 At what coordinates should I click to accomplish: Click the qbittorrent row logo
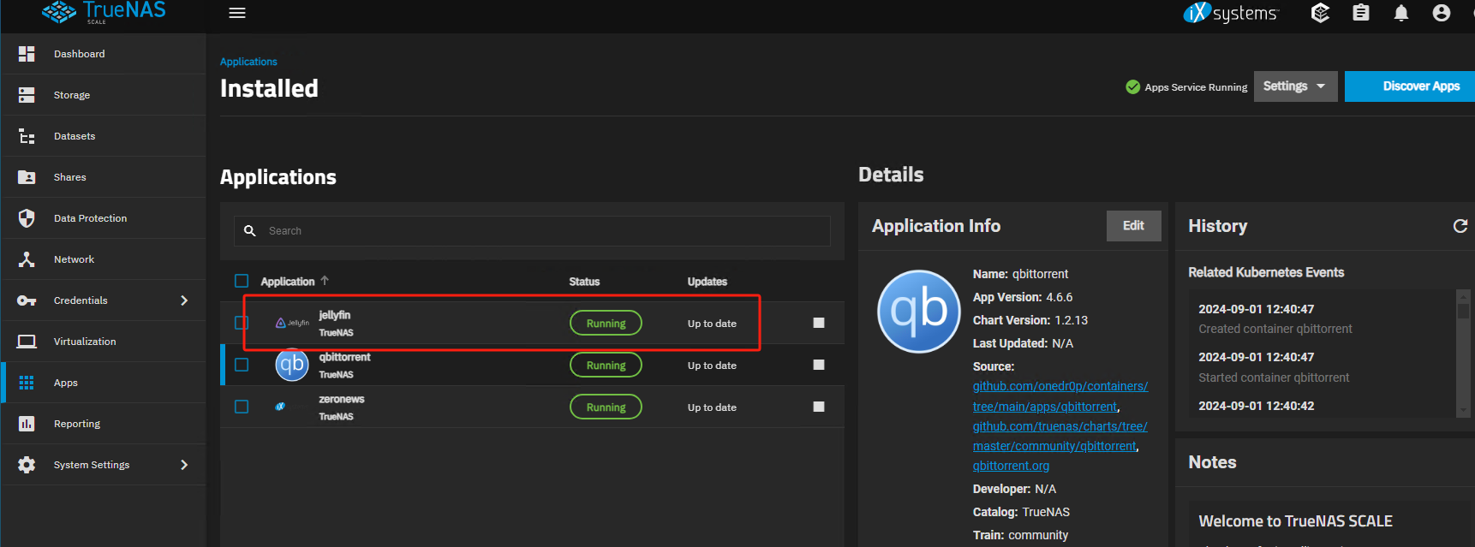click(292, 365)
